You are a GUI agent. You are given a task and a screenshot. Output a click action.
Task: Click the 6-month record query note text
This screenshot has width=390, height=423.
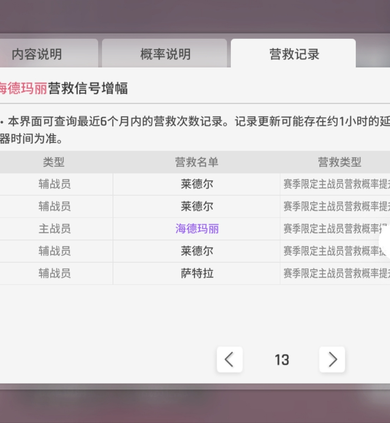coord(195,130)
